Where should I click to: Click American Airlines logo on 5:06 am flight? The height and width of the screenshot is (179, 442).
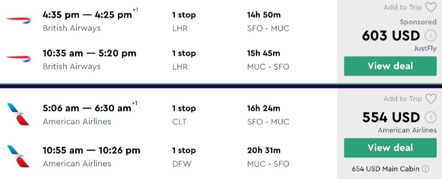(x=19, y=114)
